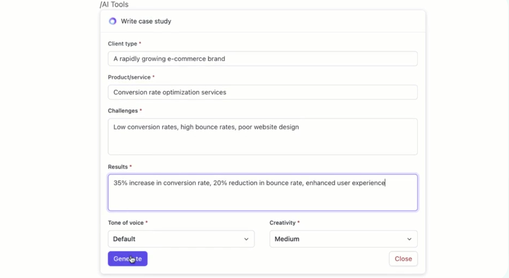Viewport: 509px width, 278px height.
Task: Focus the Client type input field
Action: [x=263, y=59]
